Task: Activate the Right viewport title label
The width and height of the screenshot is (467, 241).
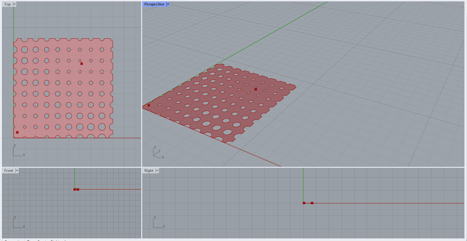Action: [x=149, y=171]
